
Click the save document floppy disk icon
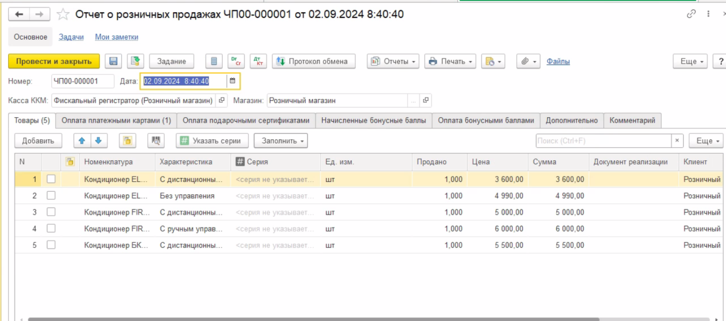tap(113, 61)
